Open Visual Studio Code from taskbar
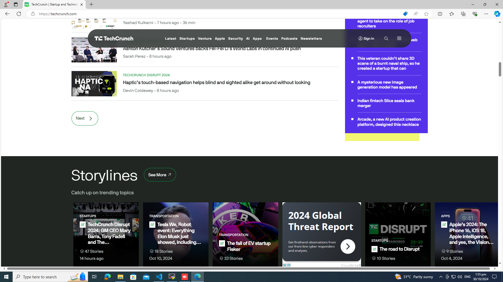This screenshot has width=503, height=282. pyautogui.click(x=159, y=277)
